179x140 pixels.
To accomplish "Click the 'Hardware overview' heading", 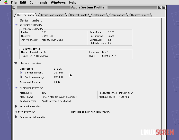I will point(31,88).
